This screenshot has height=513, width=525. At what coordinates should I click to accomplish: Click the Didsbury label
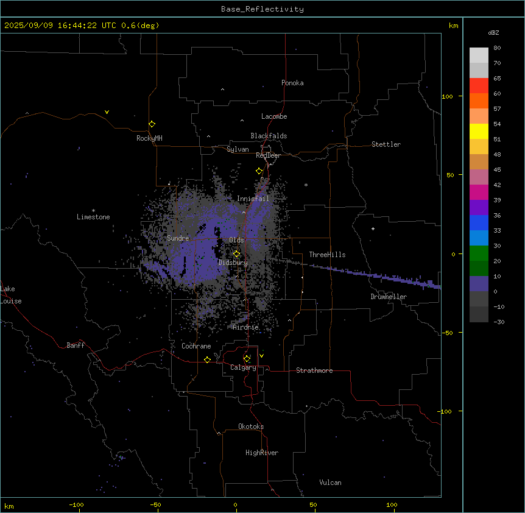point(233,263)
